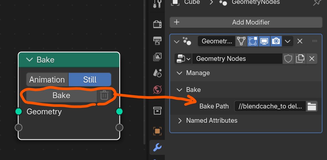Toggle modifier Edit Mode display

[x=253, y=41]
